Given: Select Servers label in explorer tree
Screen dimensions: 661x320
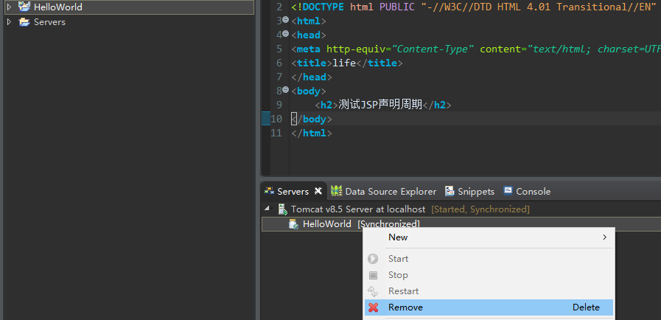Looking at the screenshot, I should [x=50, y=22].
